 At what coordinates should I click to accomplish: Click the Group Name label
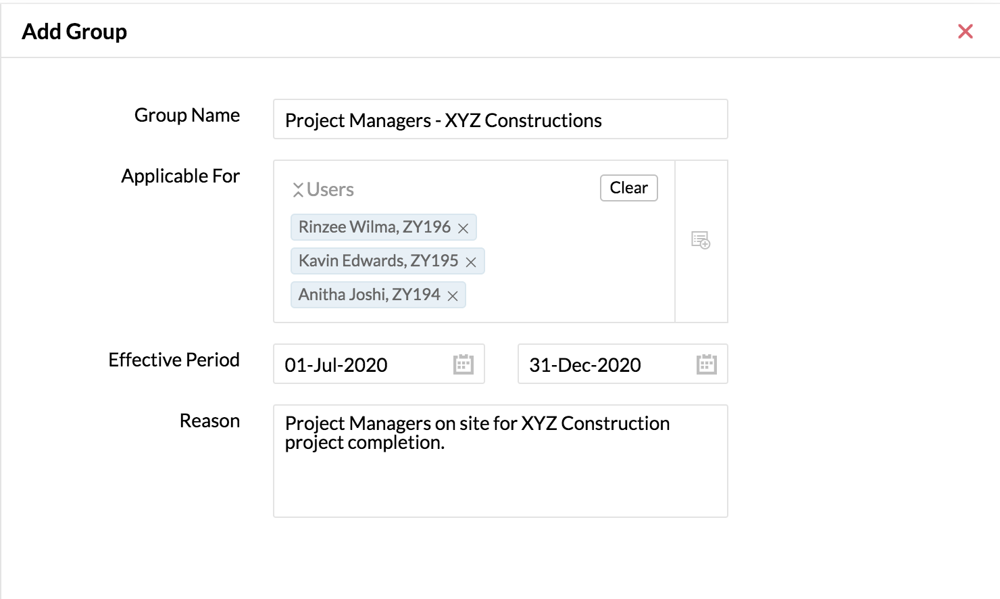(186, 115)
